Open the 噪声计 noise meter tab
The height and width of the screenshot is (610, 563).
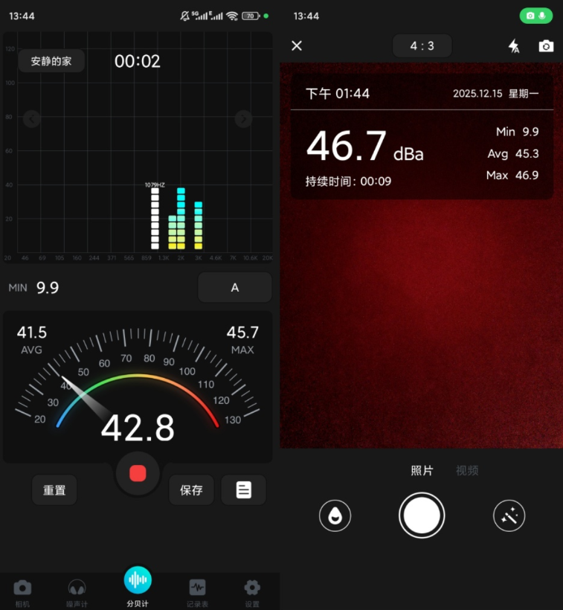(x=77, y=592)
